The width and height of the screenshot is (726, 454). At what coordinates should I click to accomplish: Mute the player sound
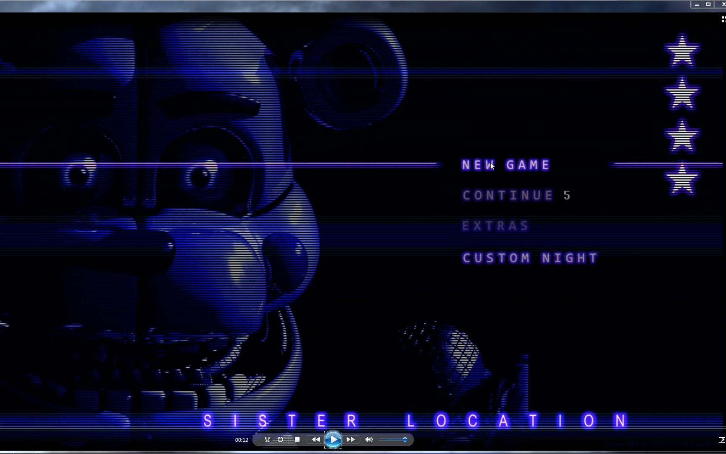(x=369, y=440)
